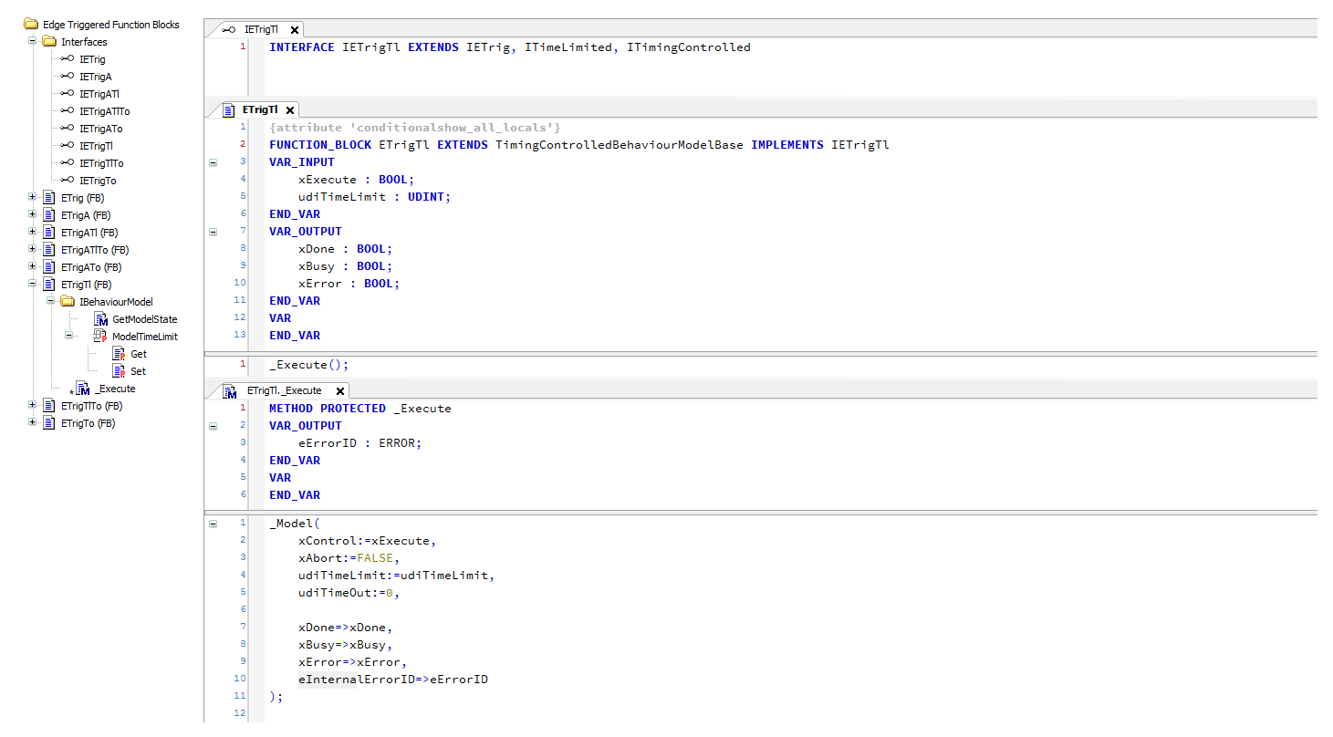Click the ModelTimeLimit property icon
The height and width of the screenshot is (737, 1333).
tap(102, 336)
